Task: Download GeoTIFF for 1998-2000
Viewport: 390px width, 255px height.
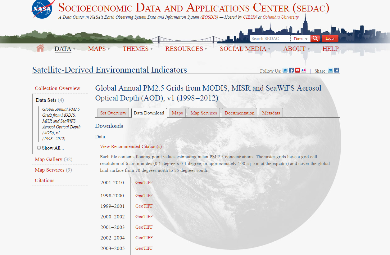Action: tap(144, 195)
